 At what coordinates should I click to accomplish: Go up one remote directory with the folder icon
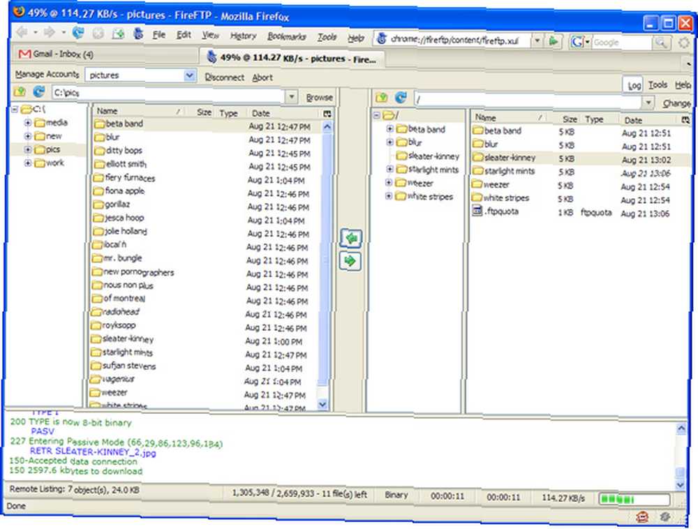[x=382, y=96]
